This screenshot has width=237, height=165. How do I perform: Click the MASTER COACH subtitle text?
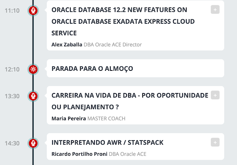[x=106, y=119]
